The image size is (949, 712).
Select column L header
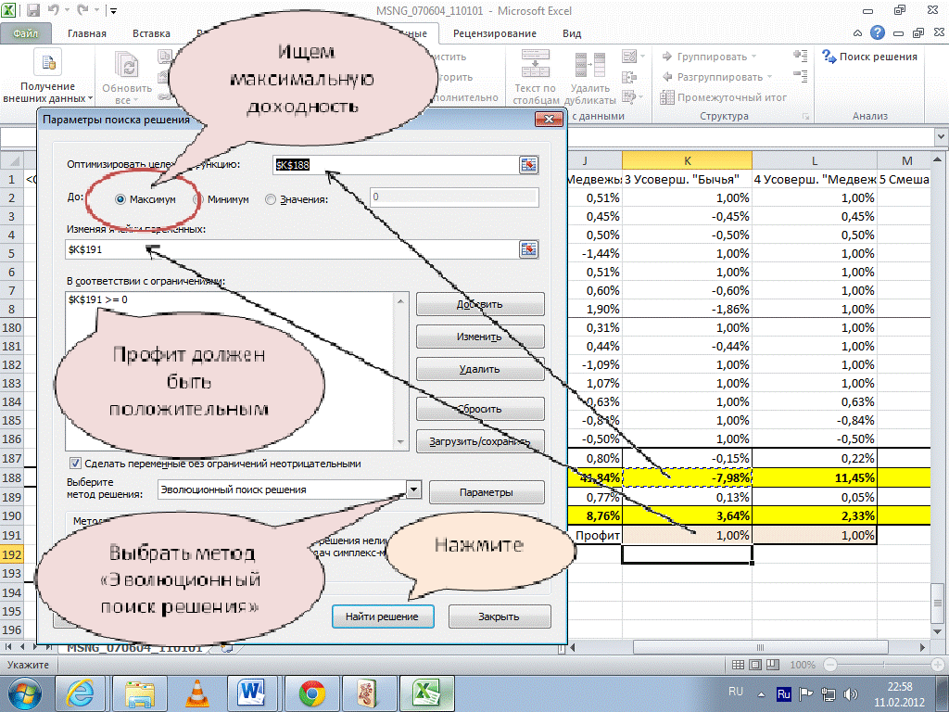point(815,160)
